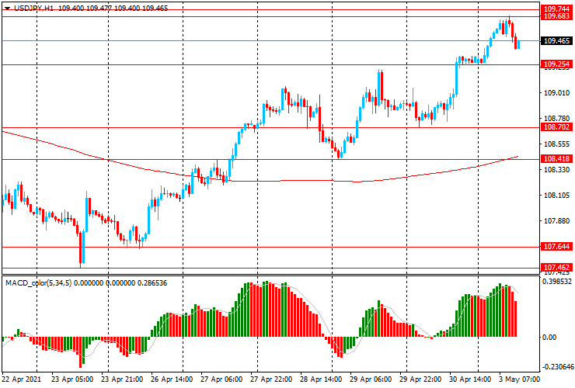
Task: Select the 109.254 price level label
Action: click(x=556, y=64)
